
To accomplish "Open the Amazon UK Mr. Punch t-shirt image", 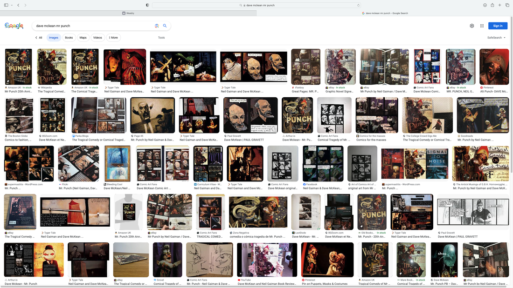I will (129, 212).
